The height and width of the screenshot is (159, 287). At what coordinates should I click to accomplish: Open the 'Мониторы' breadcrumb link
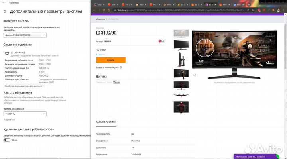tap(100, 19)
